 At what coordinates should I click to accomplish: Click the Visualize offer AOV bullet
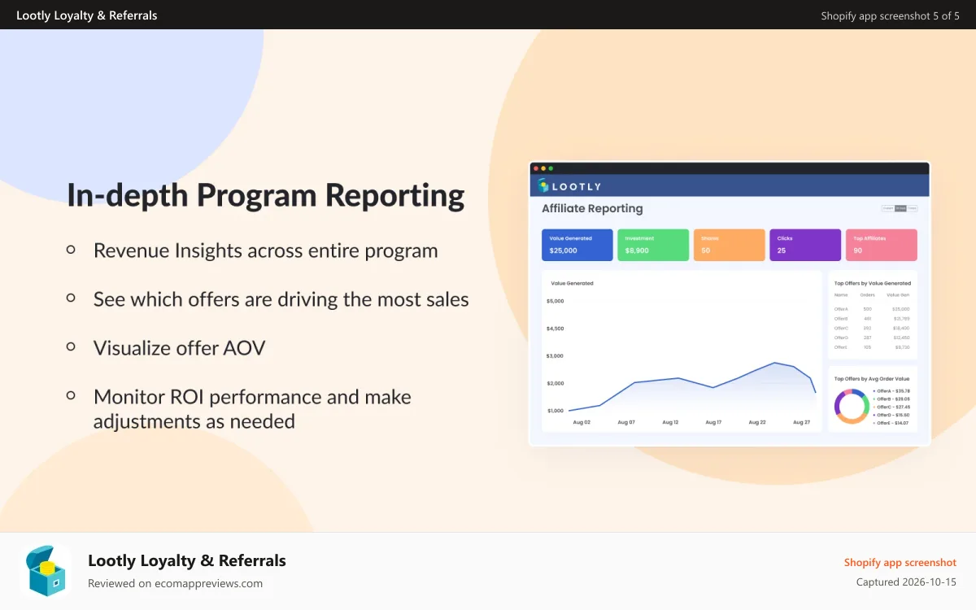(x=179, y=348)
